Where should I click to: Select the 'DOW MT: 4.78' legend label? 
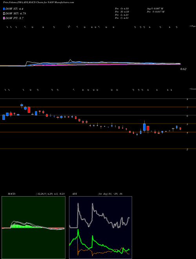[x=16, y=14]
